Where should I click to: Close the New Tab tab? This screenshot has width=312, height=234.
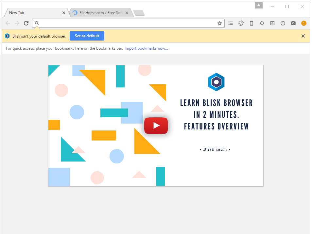click(x=64, y=13)
